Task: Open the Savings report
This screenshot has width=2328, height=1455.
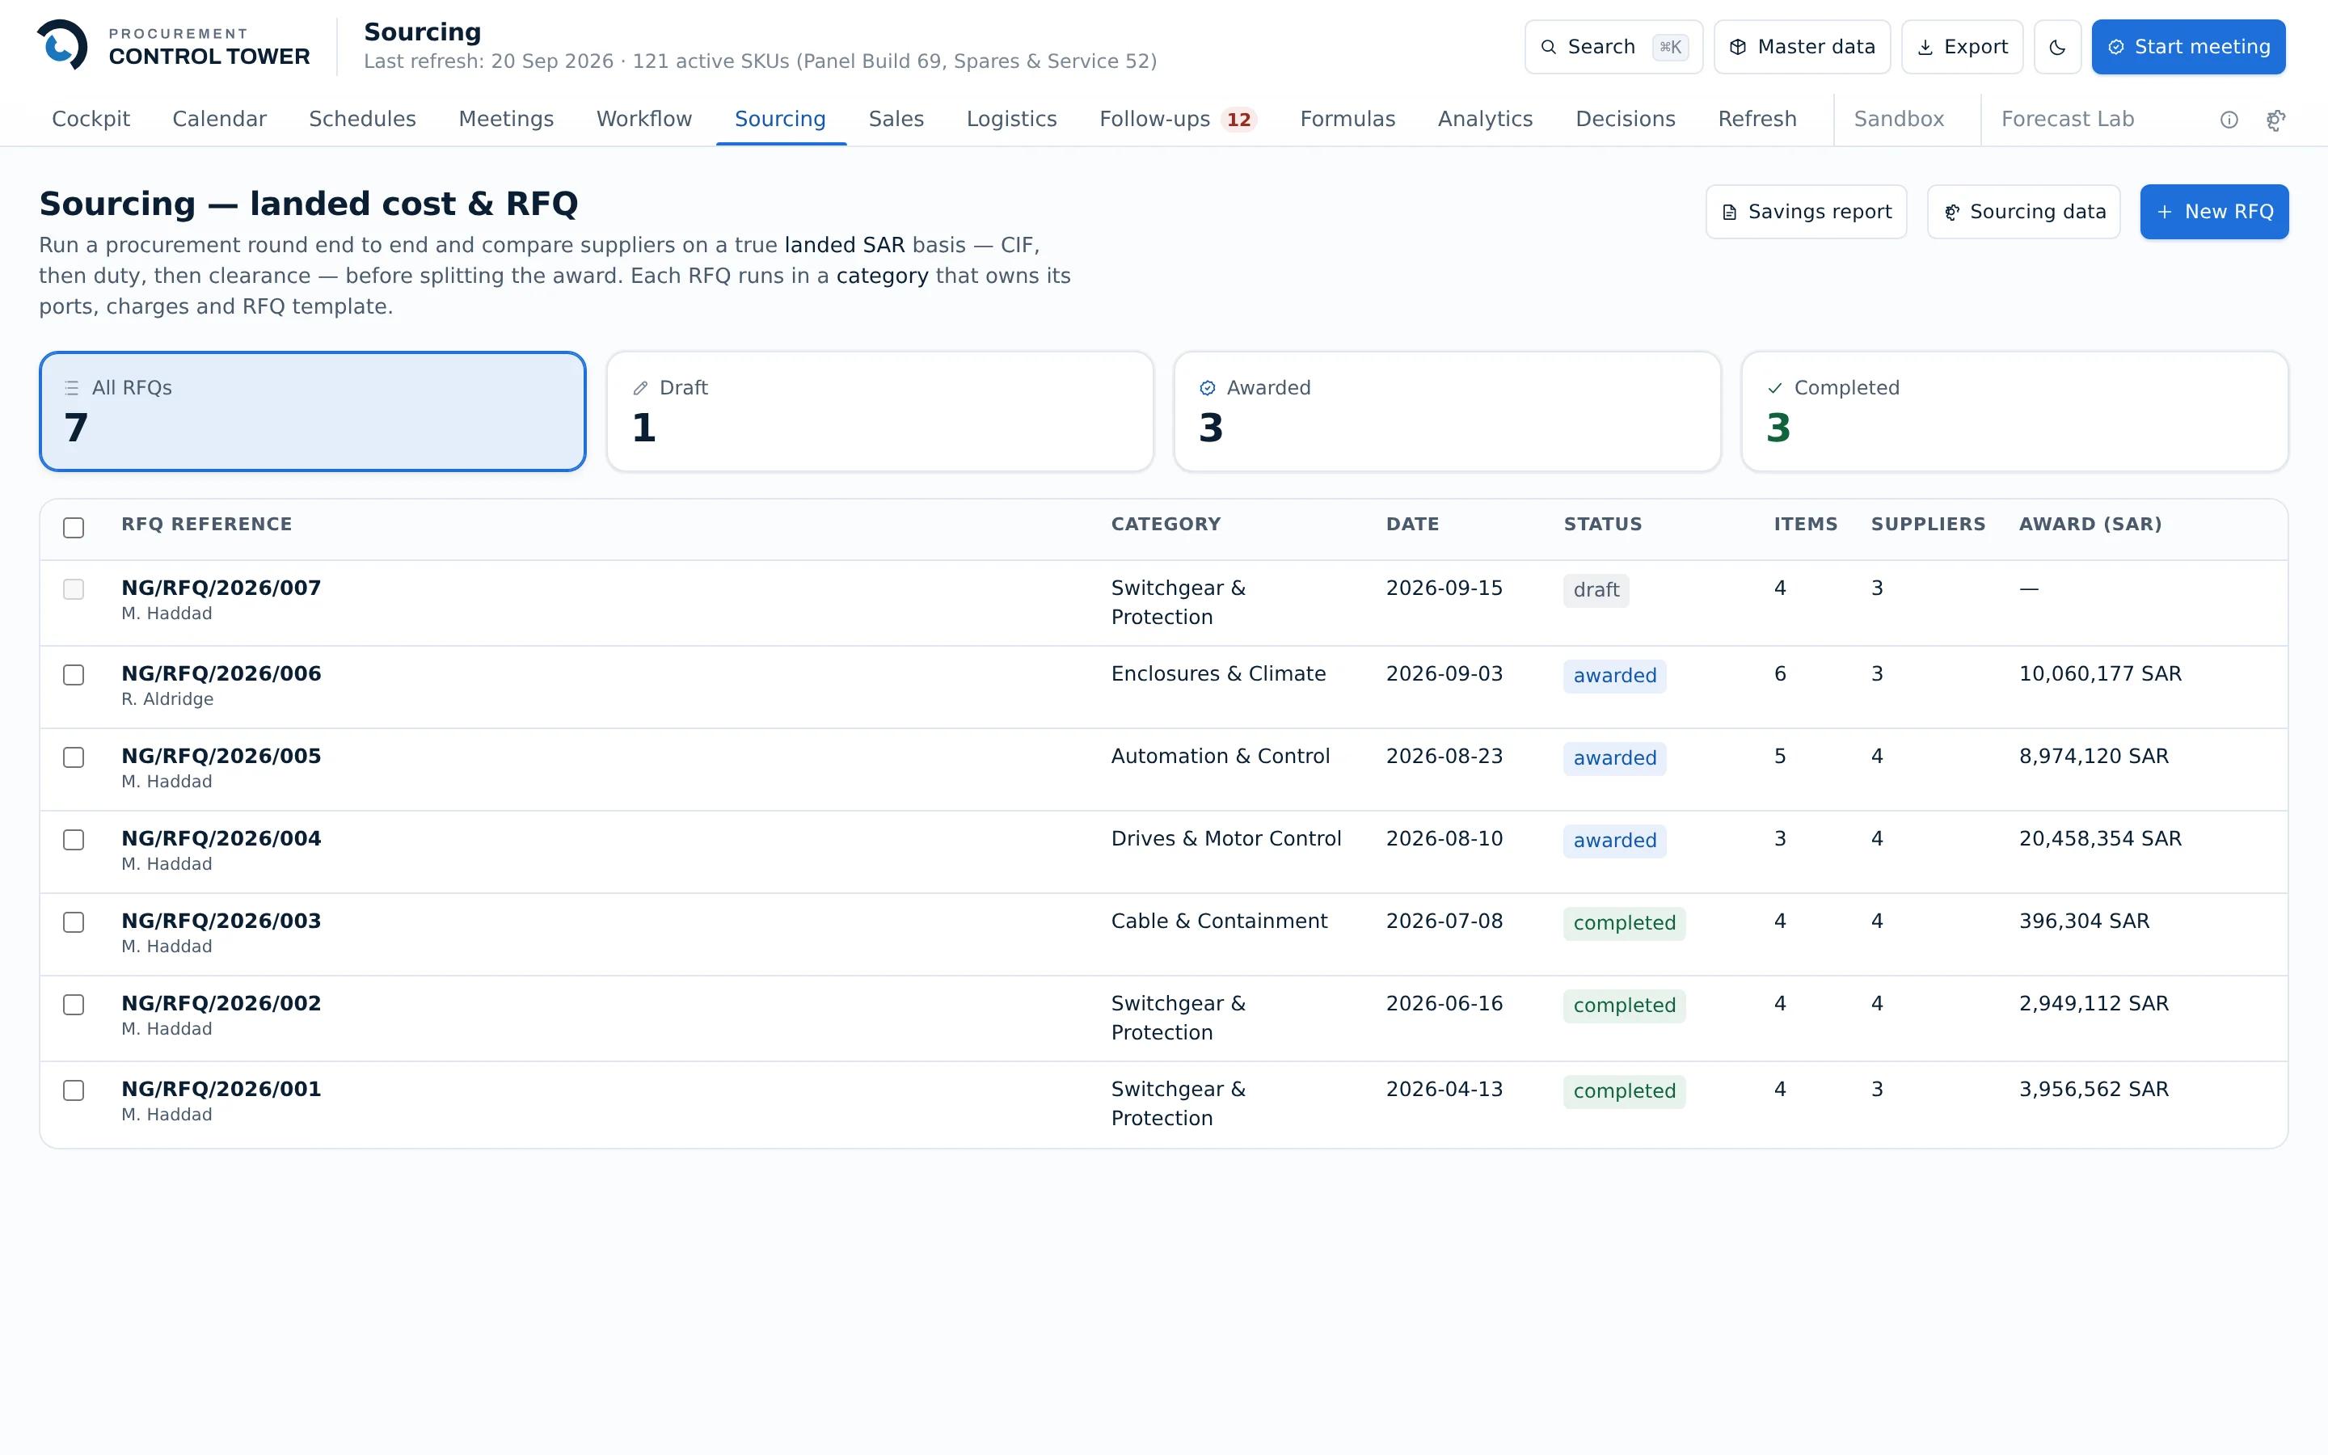Action: 1806,212
